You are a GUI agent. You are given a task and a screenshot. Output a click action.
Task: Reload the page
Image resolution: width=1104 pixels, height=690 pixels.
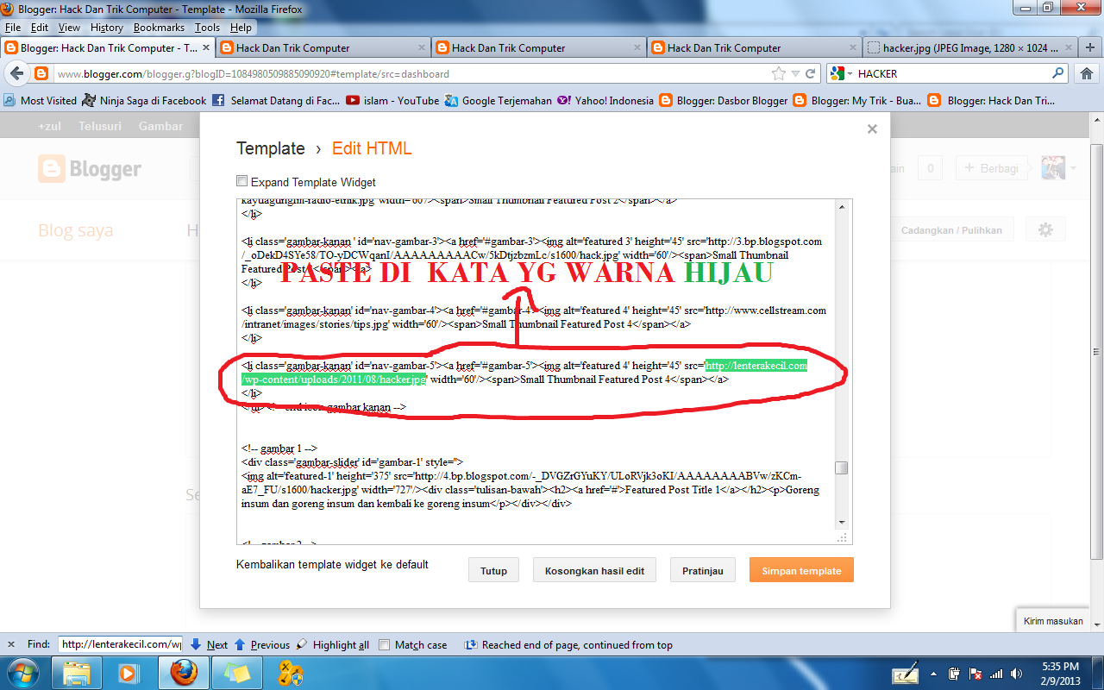[811, 74]
